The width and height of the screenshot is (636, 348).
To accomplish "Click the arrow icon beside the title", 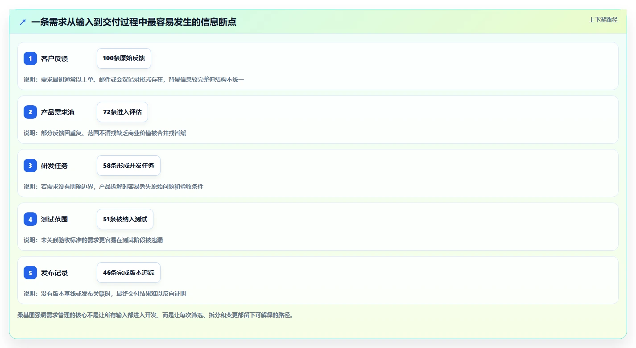I will pyautogui.click(x=23, y=22).
